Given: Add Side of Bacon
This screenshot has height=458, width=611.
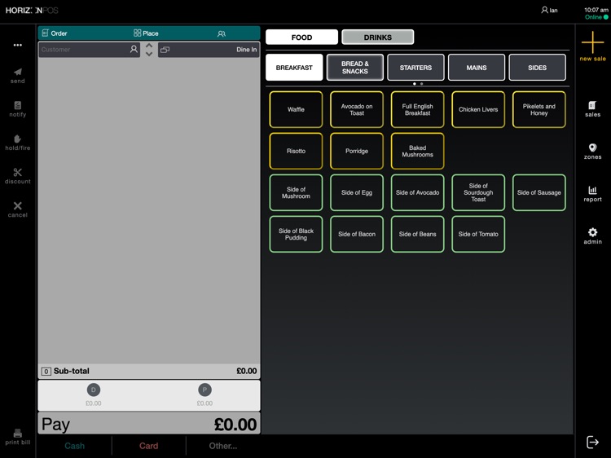Looking at the screenshot, I should point(357,234).
